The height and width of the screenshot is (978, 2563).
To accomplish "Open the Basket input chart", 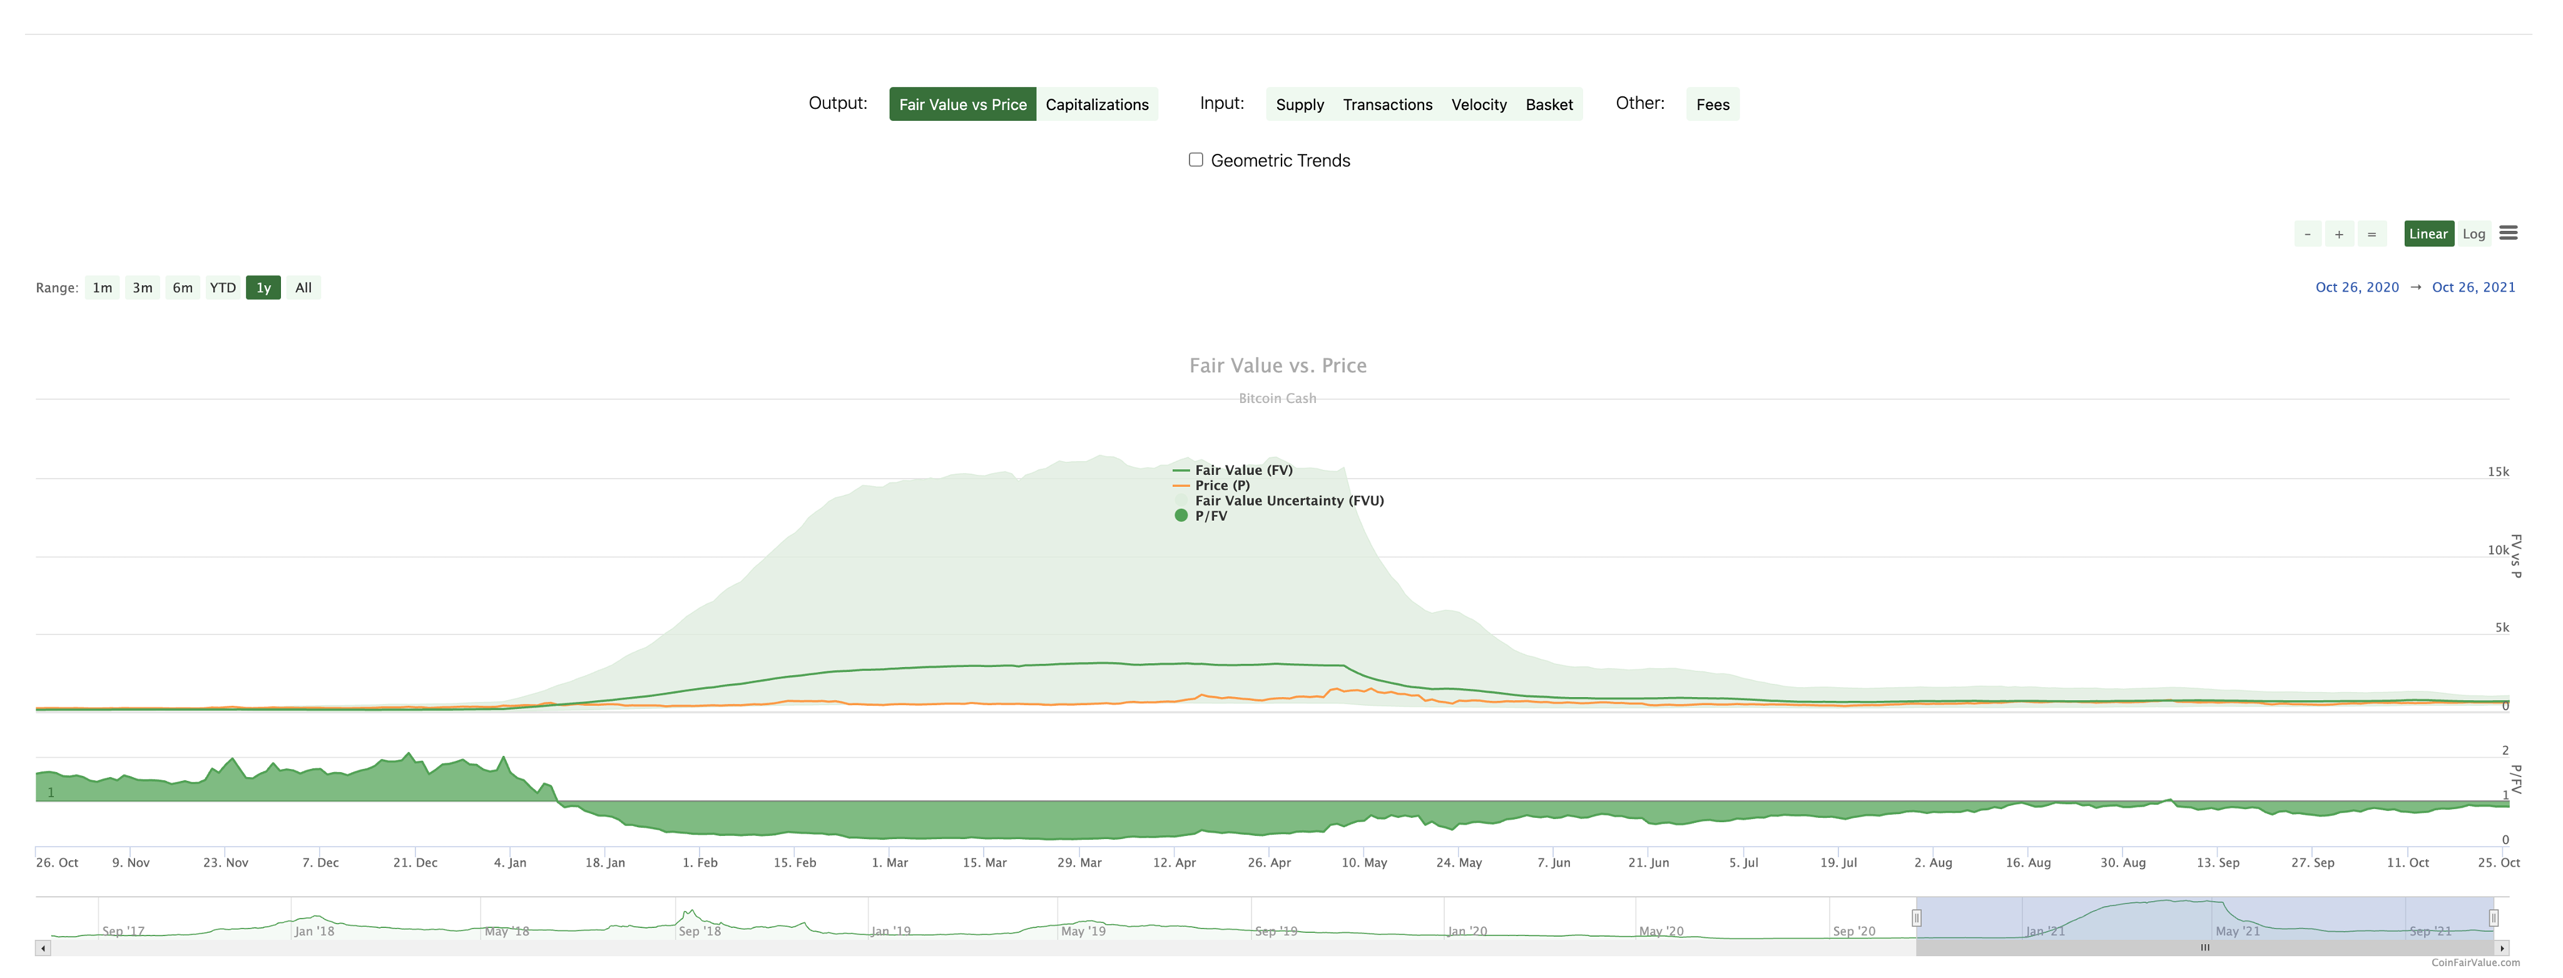I will point(1549,104).
